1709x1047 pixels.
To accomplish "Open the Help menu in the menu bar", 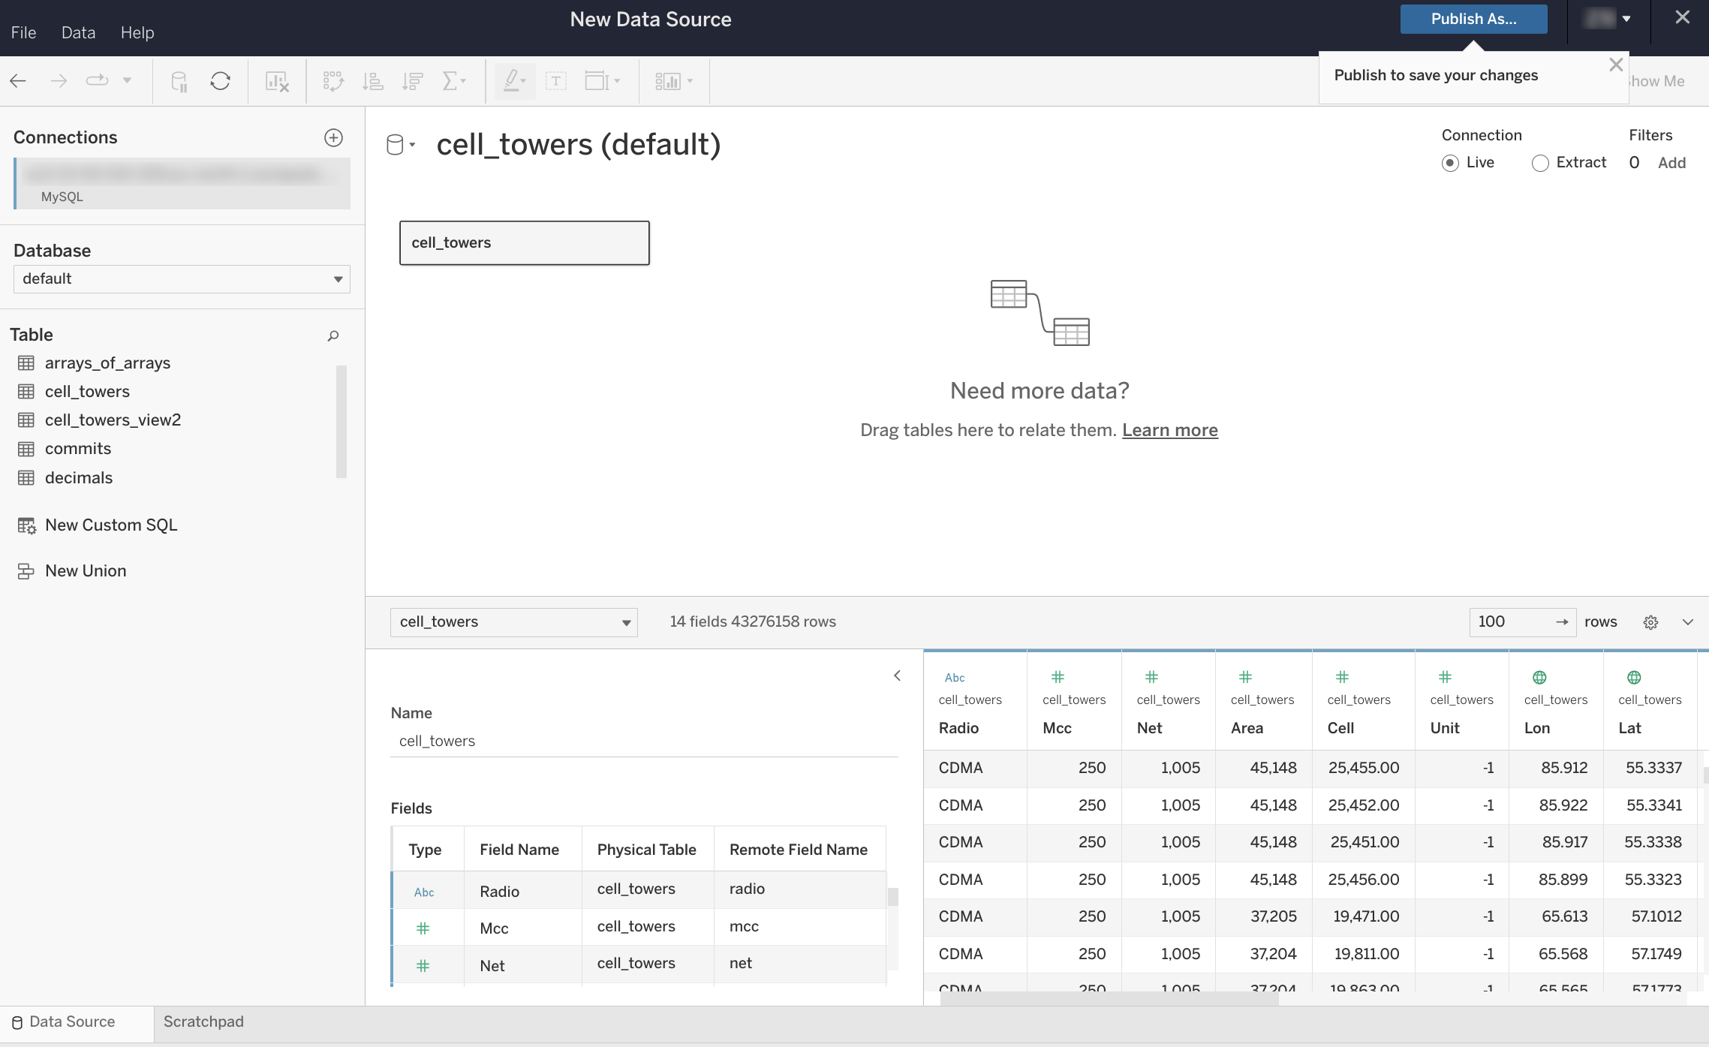I will pyautogui.click(x=137, y=32).
